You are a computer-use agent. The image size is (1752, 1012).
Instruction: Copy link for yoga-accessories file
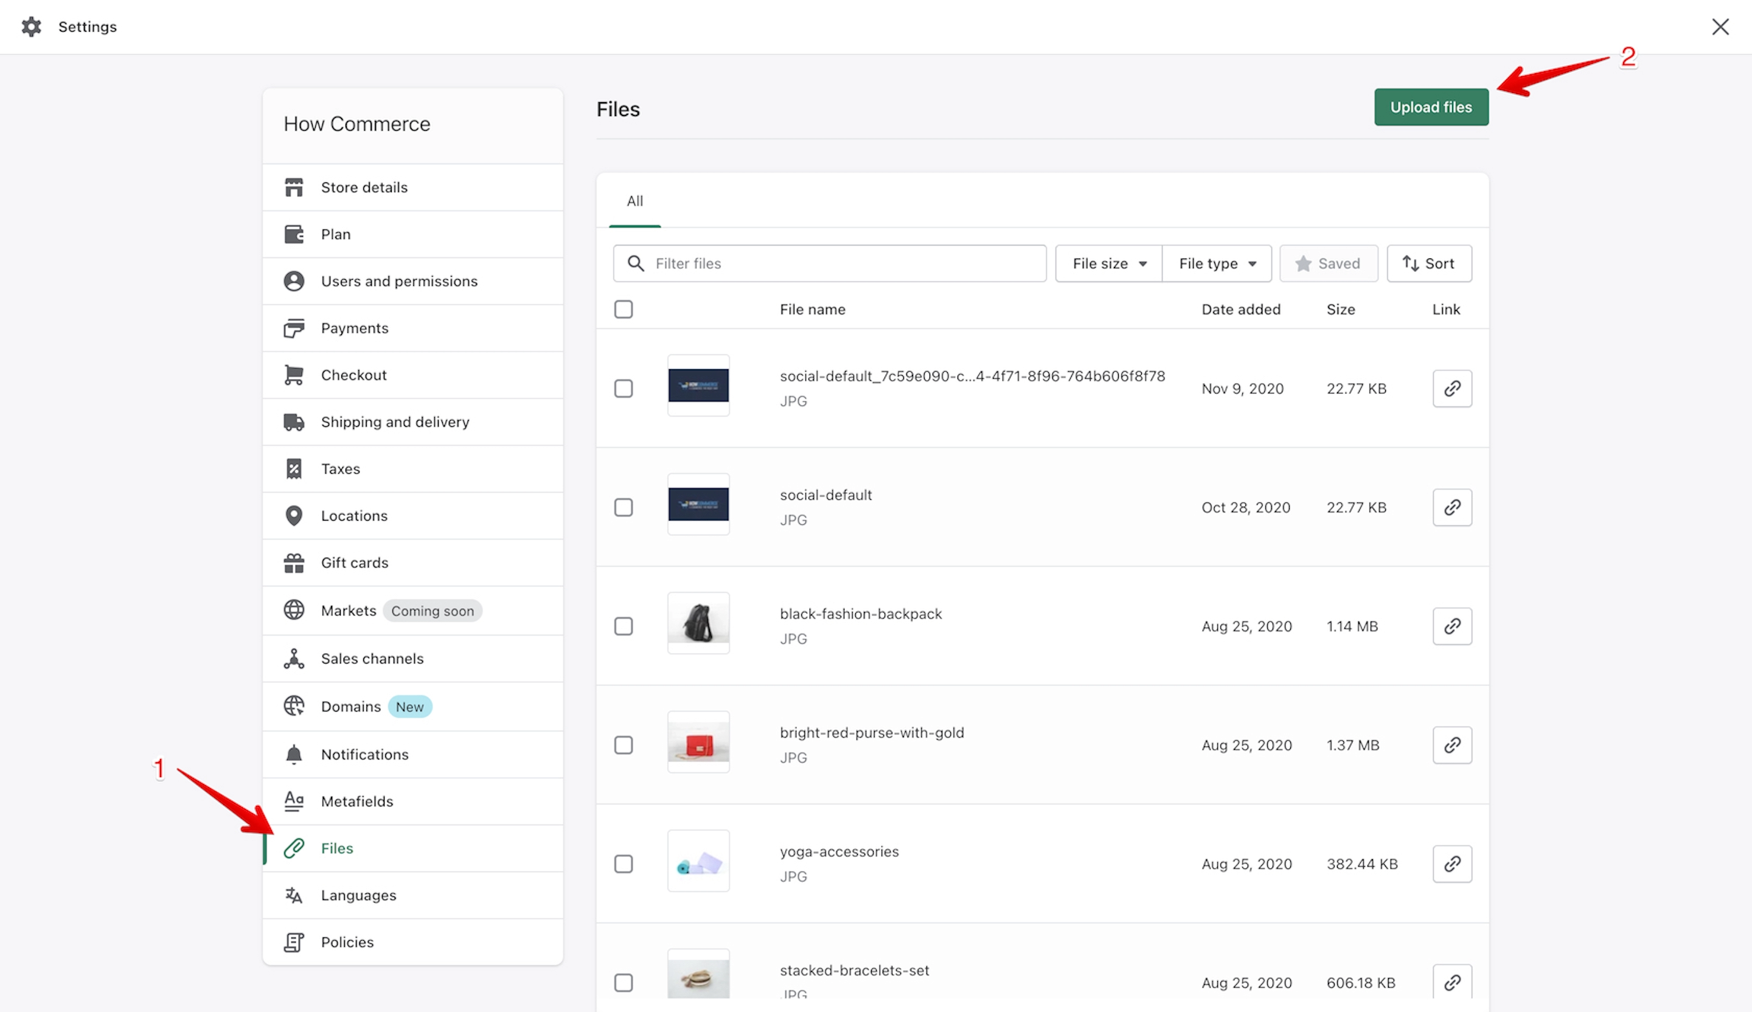click(x=1452, y=864)
